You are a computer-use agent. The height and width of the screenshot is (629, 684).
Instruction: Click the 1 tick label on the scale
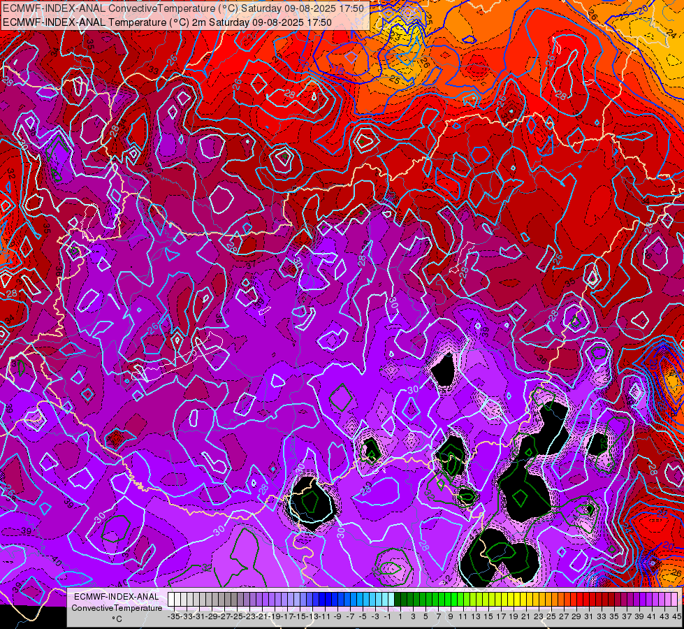pyautogui.click(x=400, y=617)
